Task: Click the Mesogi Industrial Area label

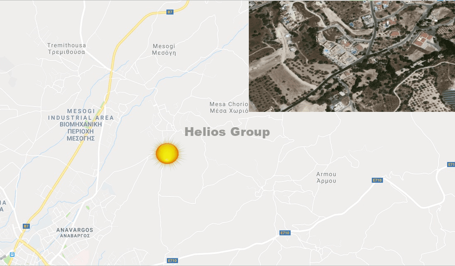Action: (81, 125)
